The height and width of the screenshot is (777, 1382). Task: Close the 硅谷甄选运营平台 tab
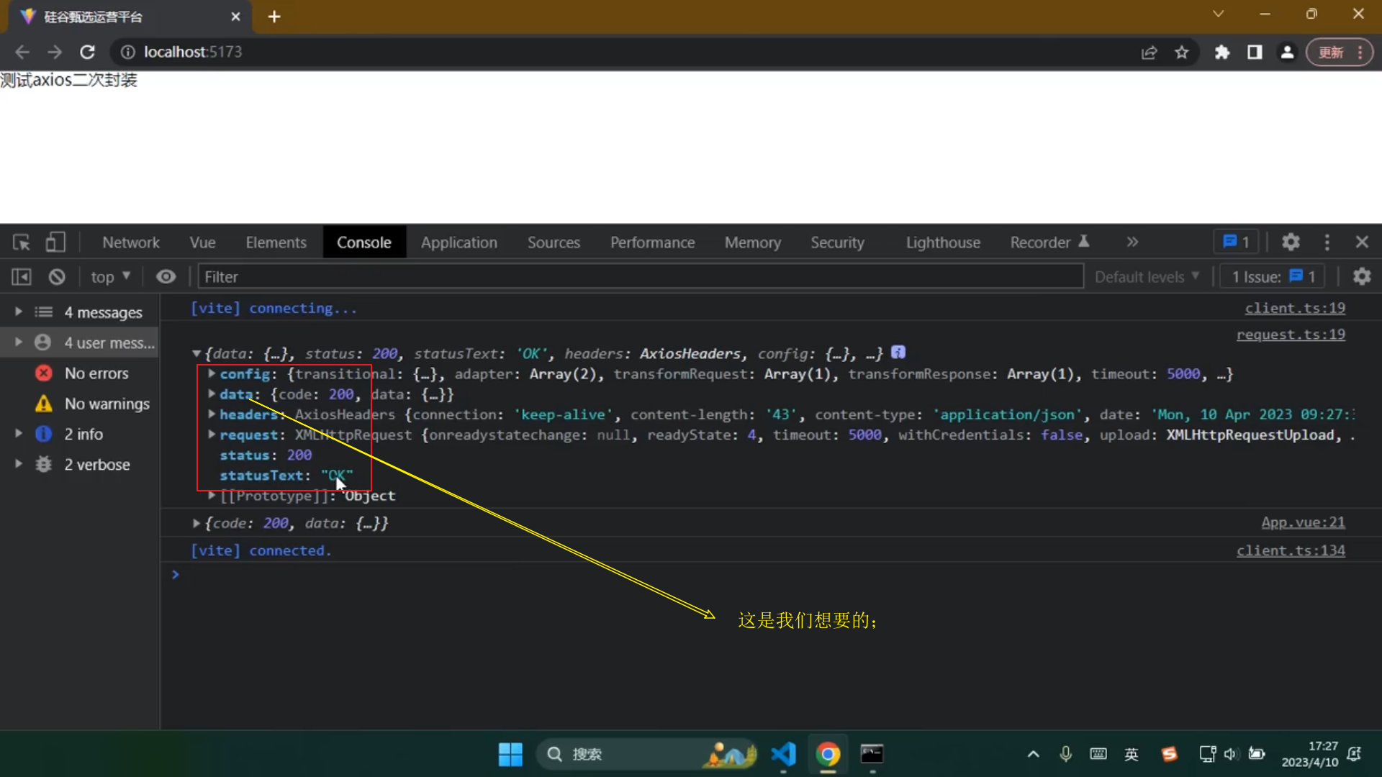coord(235,17)
